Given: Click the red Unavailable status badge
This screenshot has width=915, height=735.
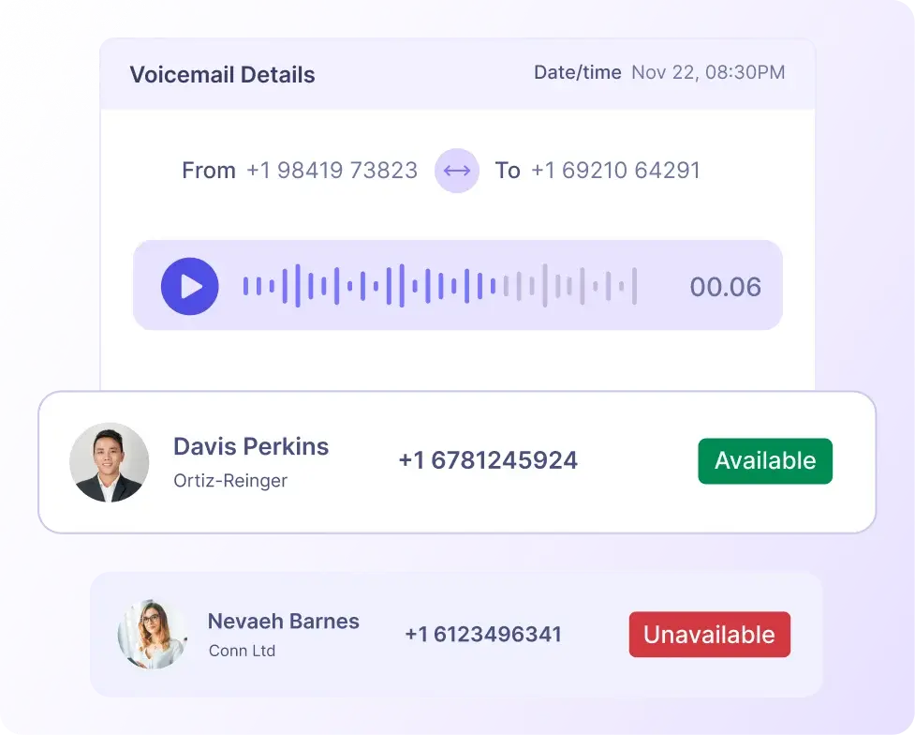Looking at the screenshot, I should tap(709, 635).
